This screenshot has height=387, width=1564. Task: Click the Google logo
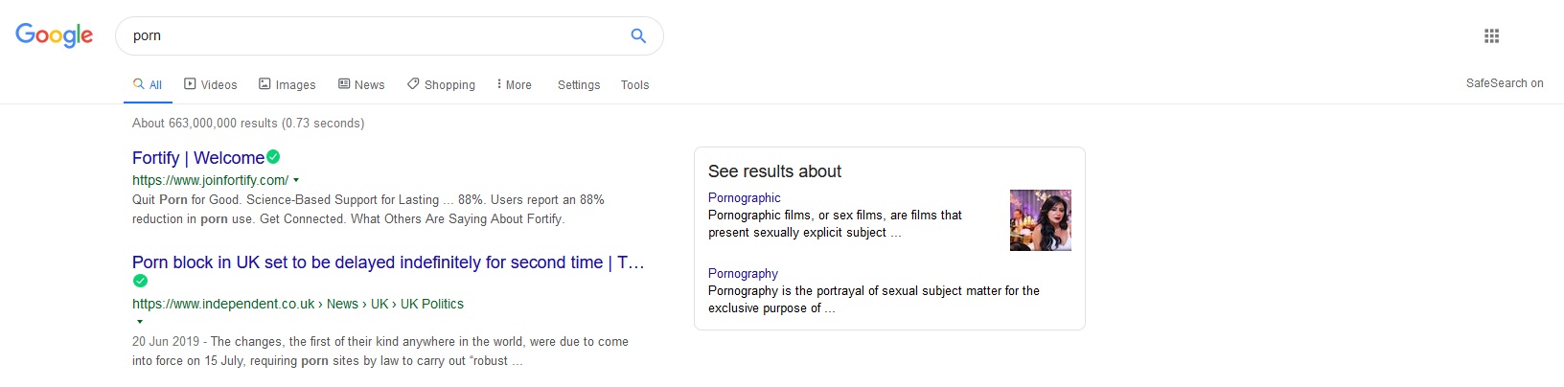click(55, 35)
